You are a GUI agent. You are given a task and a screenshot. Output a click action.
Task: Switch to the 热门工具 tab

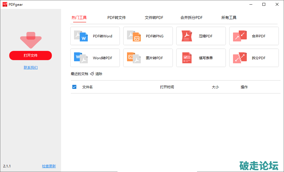pyautogui.click(x=79, y=18)
